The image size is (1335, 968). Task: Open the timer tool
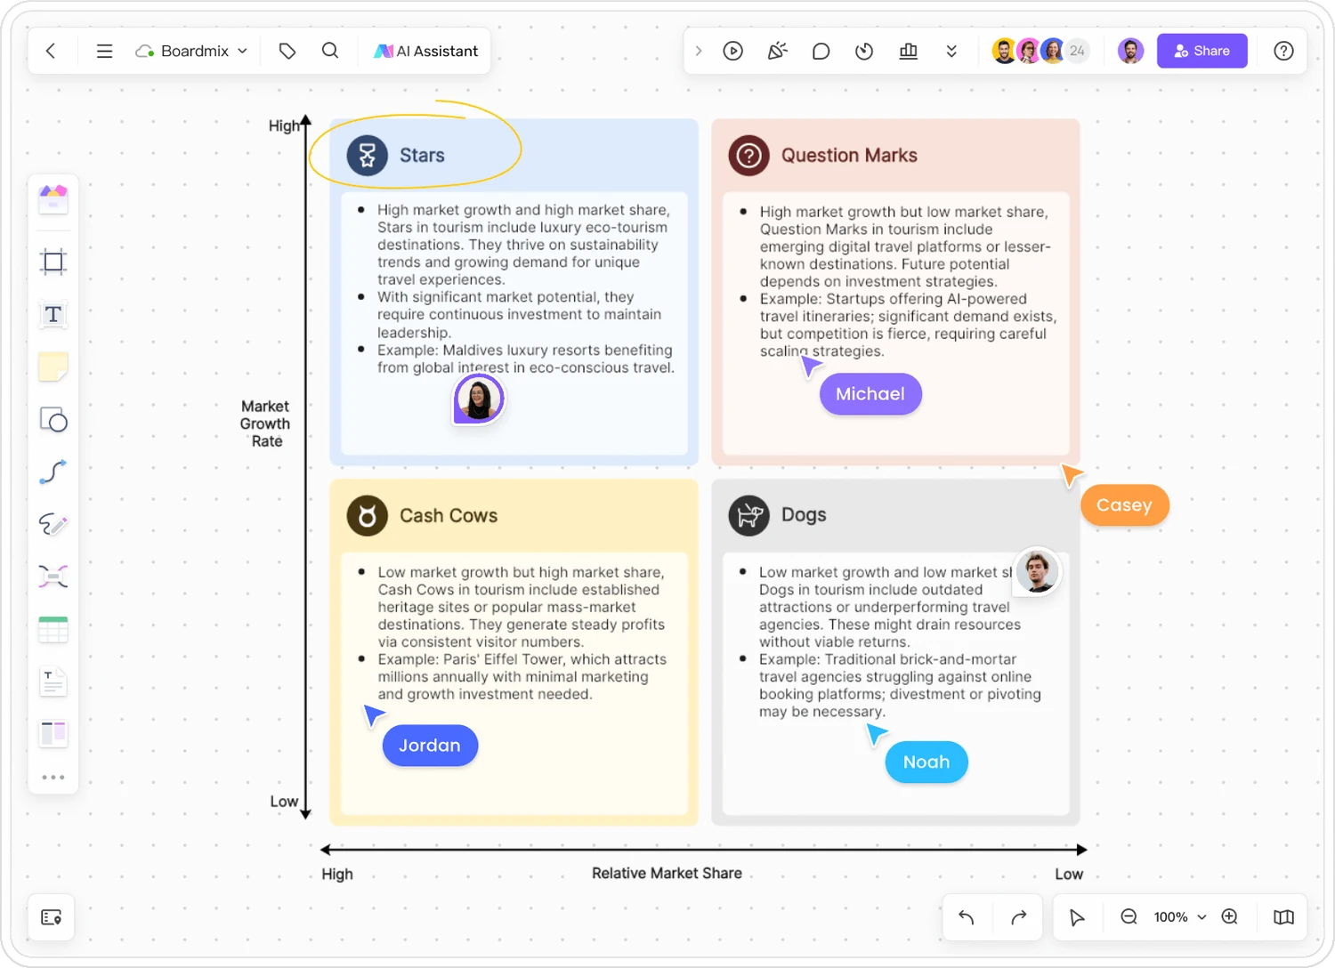pyautogui.click(x=864, y=52)
